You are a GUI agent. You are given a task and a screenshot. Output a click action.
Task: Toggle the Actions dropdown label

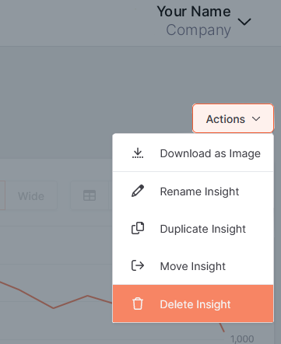(x=226, y=119)
